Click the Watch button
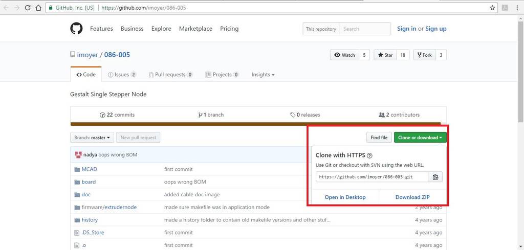 (344, 55)
